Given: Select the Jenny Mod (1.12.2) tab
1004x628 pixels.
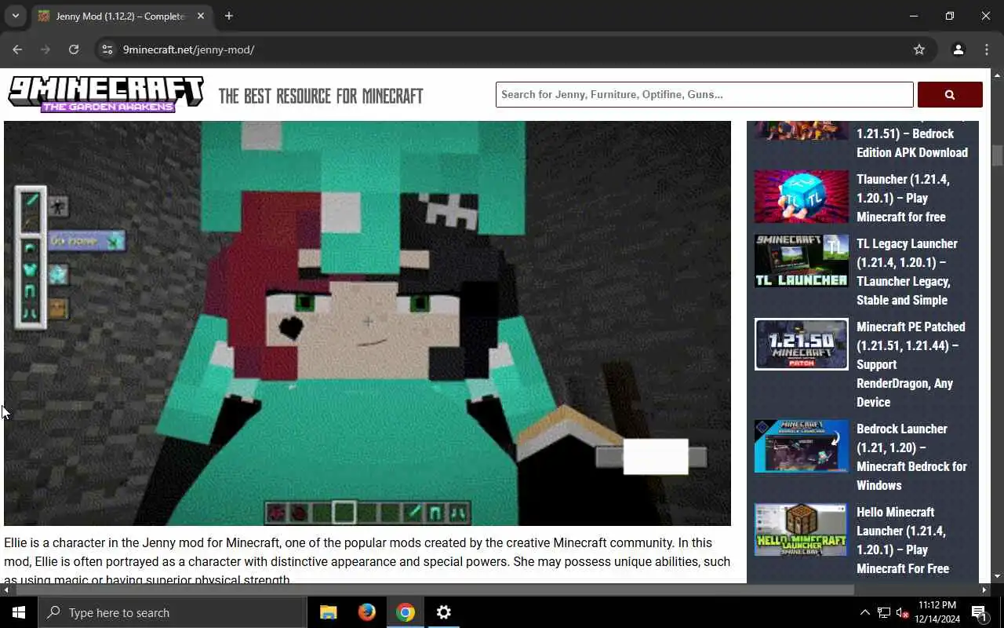Looking at the screenshot, I should point(121,16).
